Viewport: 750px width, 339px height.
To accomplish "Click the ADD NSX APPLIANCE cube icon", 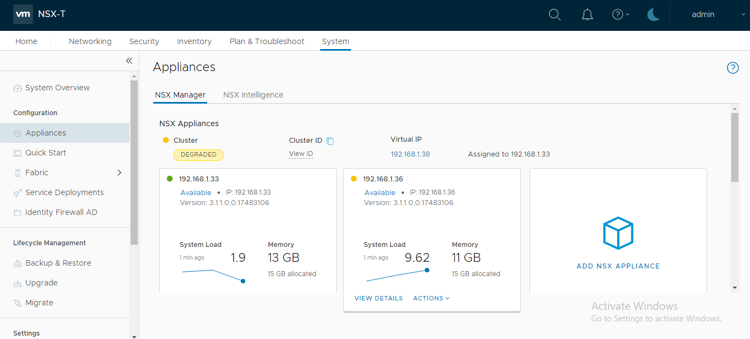I will [x=618, y=233].
